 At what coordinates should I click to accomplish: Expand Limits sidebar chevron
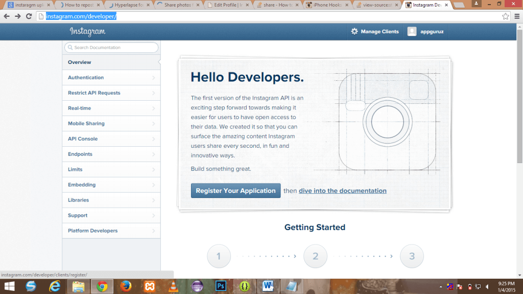click(x=153, y=170)
